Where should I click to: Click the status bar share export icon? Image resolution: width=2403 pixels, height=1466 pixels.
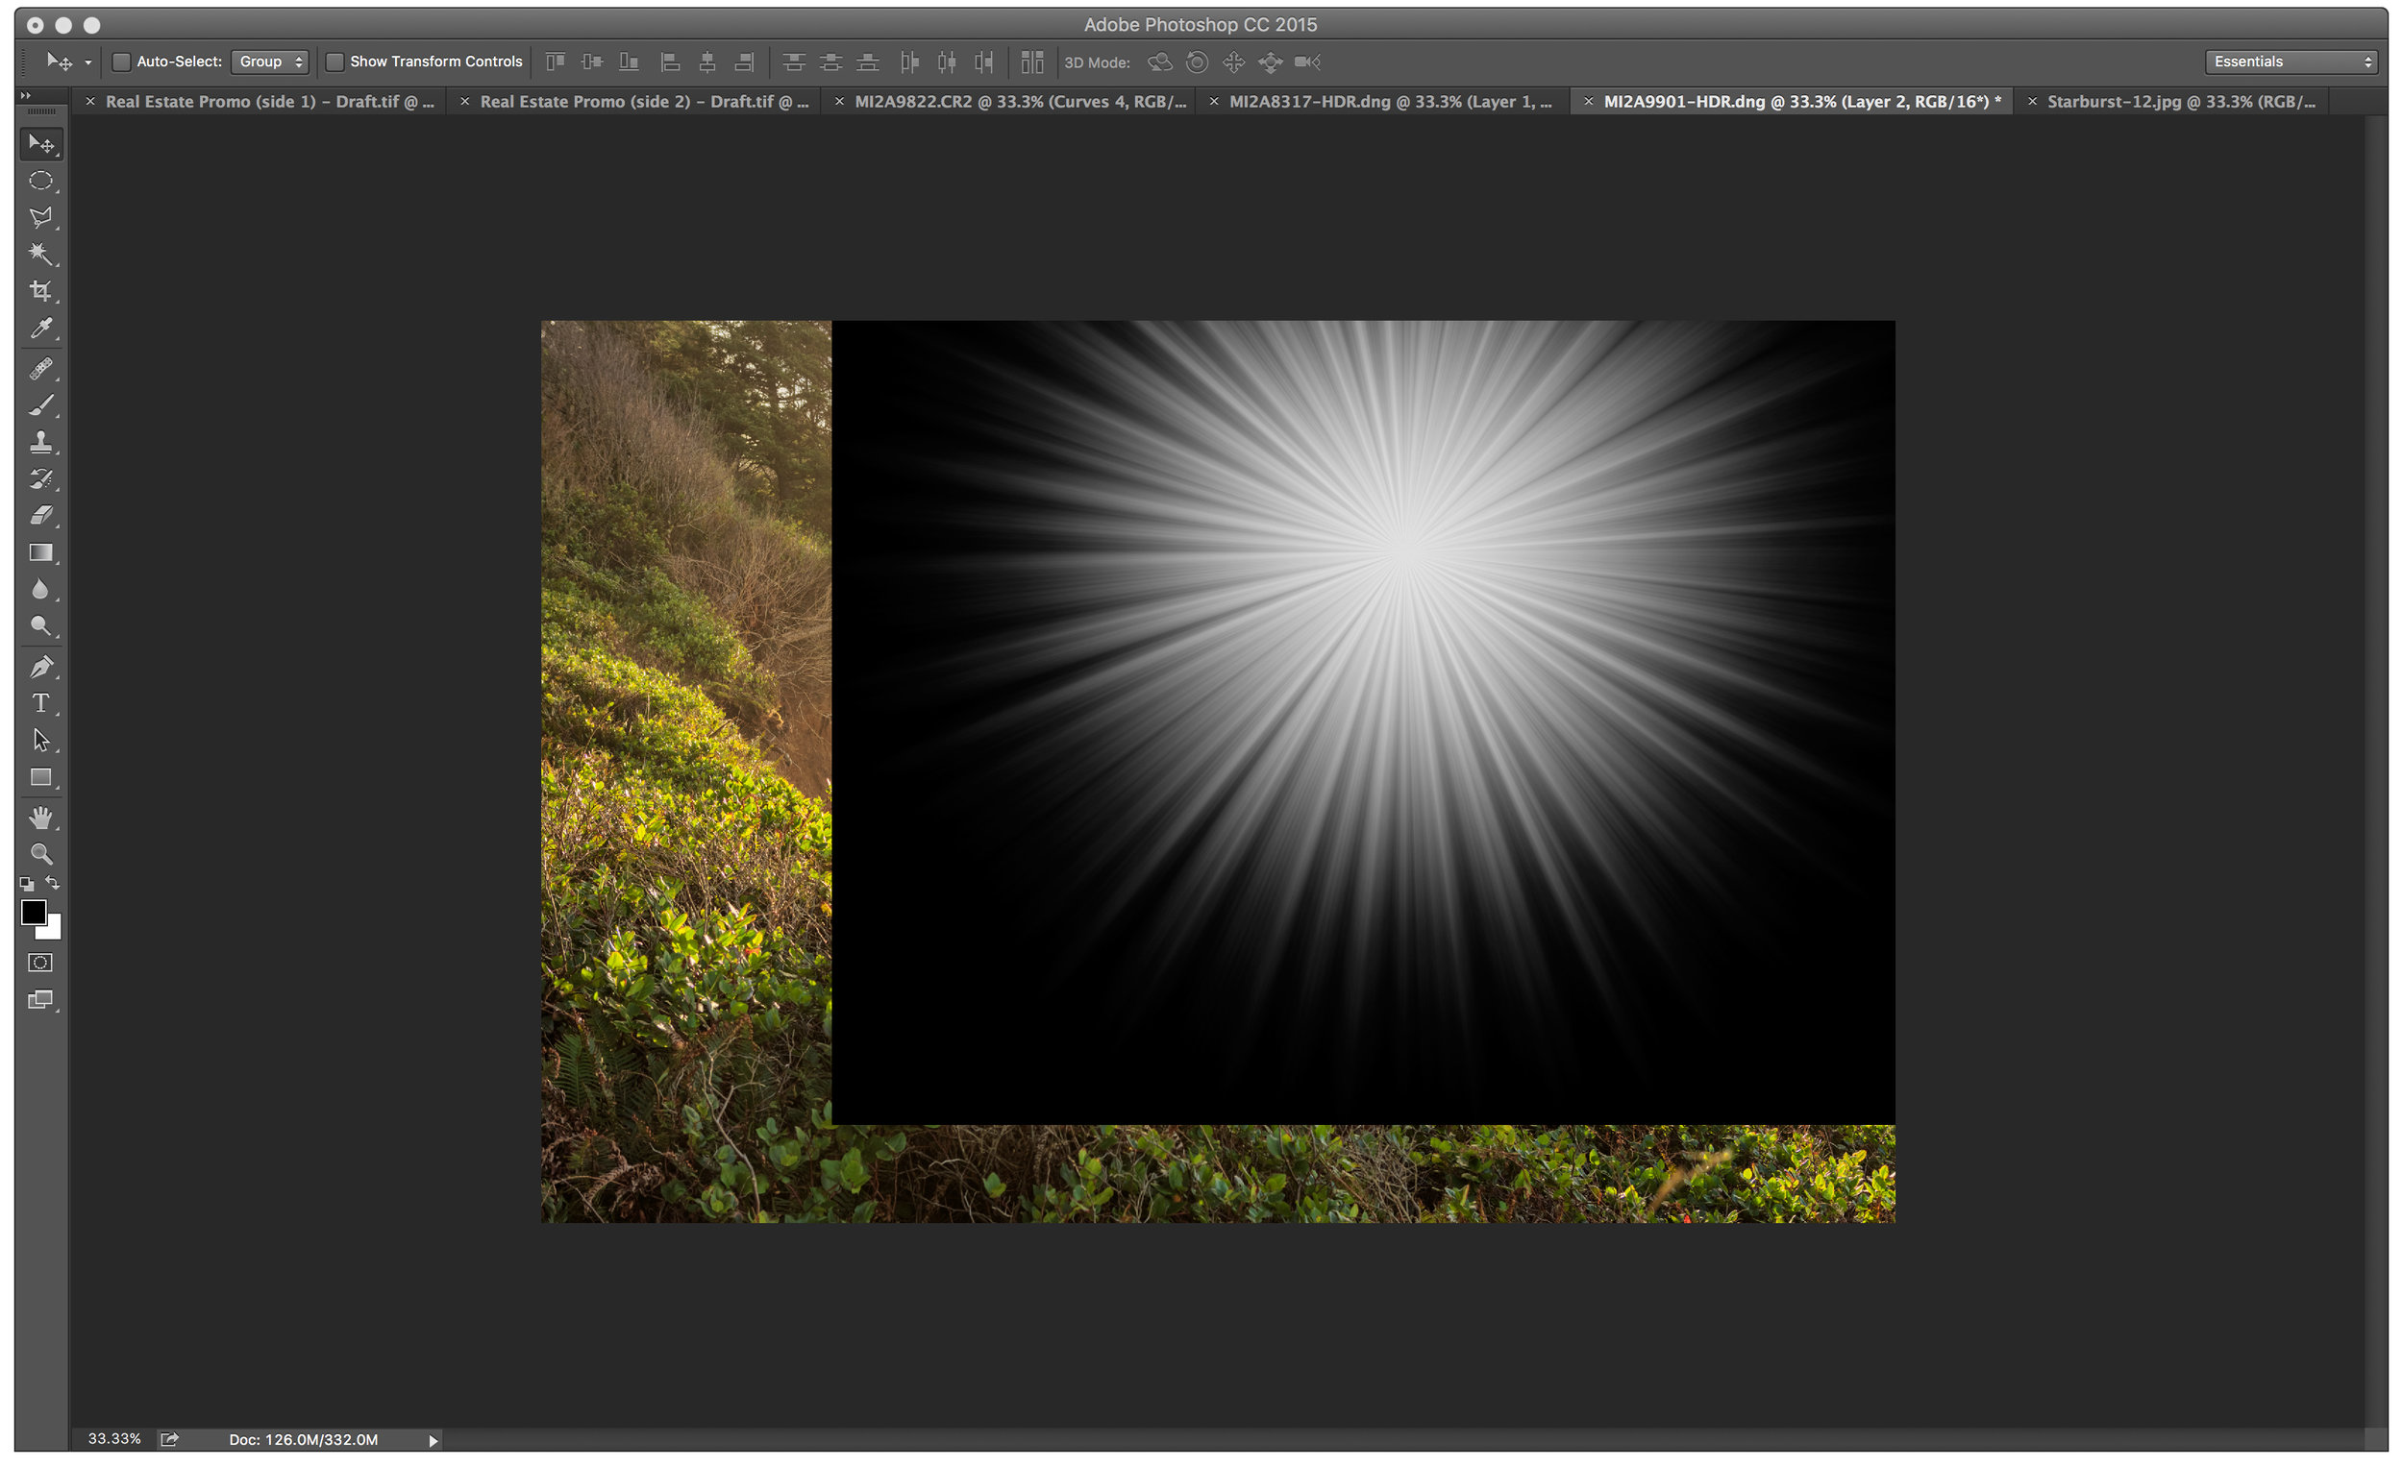[x=170, y=1440]
